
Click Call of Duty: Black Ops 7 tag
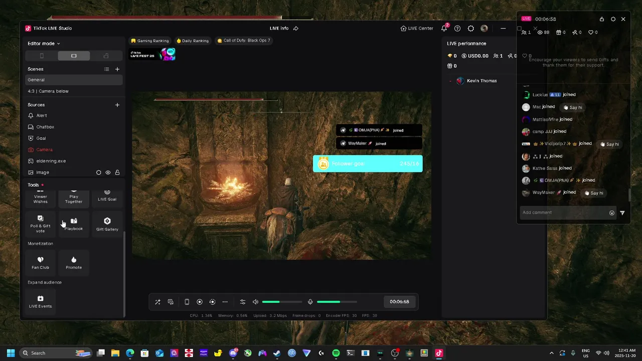click(244, 41)
